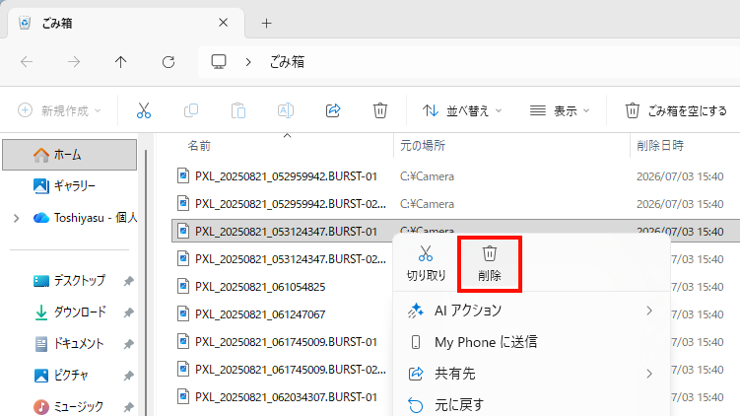This screenshot has height=416, width=740.
Task: Click the Paste clipboard icon in toolbar
Action: pos(238,110)
